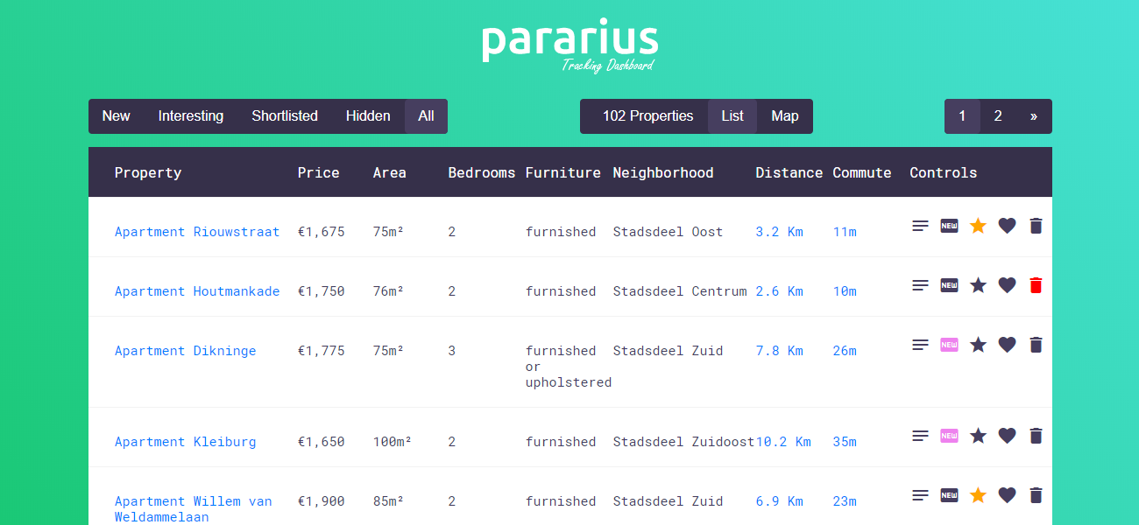Shortlist Willem van Weldammelaan with heart icon
The width and height of the screenshot is (1139, 525).
pos(1007,495)
